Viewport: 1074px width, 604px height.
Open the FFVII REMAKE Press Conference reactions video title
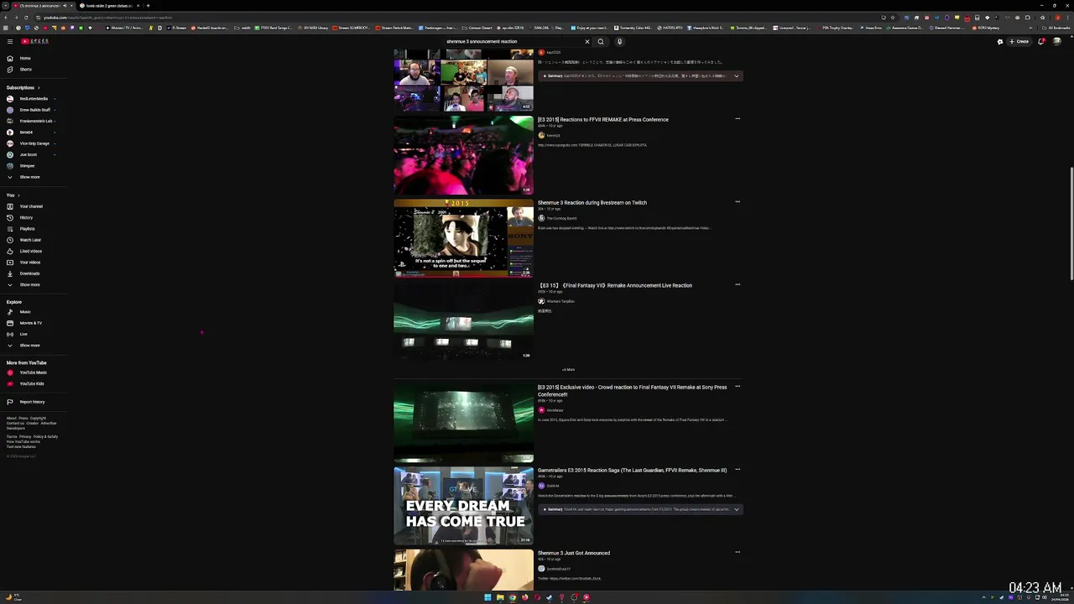(x=603, y=119)
